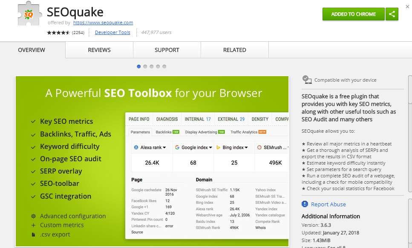Viewport: 412px width, 248px height.
Task: Click the Webarchive age July 2, 2006
Action: click(223, 215)
